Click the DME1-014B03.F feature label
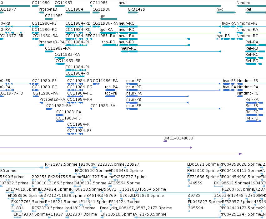The image size is (266, 219). coord(179,138)
